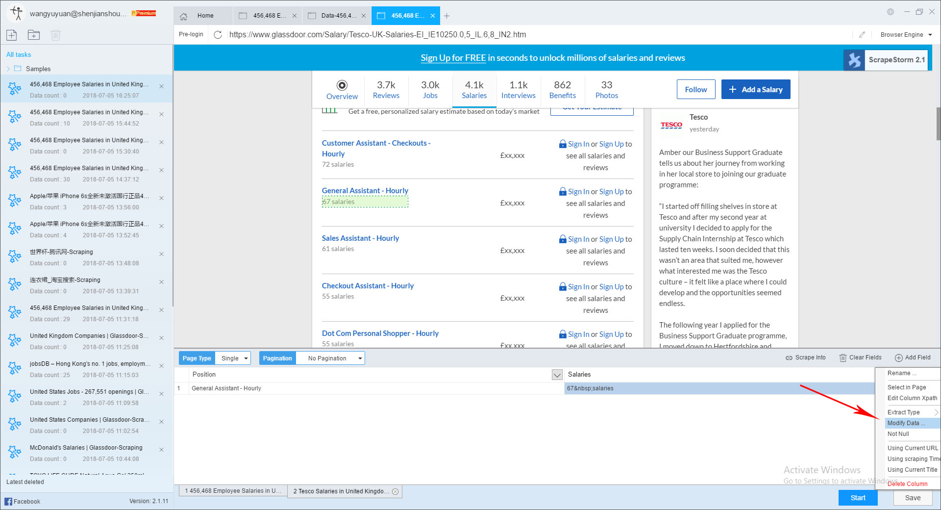The width and height of the screenshot is (941, 510).
Task: Click the Clear Fields trash icon
Action: 843,357
